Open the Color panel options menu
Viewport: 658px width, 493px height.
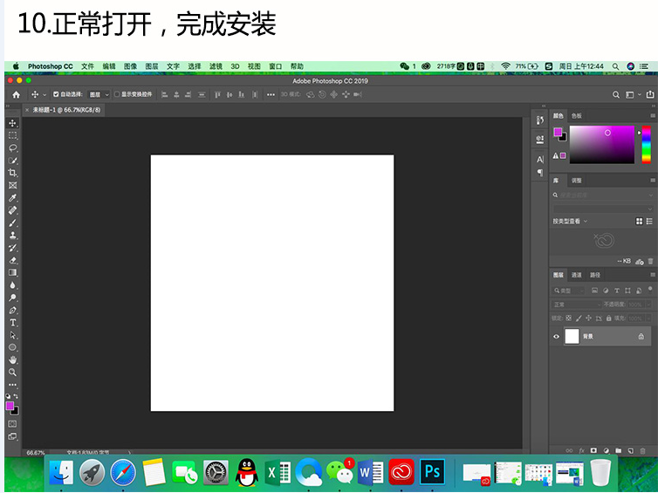click(x=653, y=115)
